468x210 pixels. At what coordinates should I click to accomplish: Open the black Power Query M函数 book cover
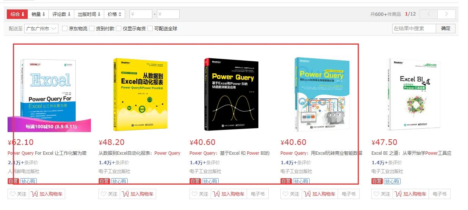tap(231, 95)
